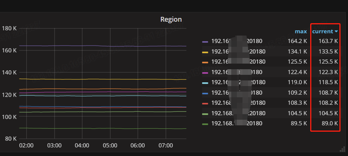The width and height of the screenshot is (348, 156).
Task: Click the 160 K y-axis label
Action: [x=9, y=51]
